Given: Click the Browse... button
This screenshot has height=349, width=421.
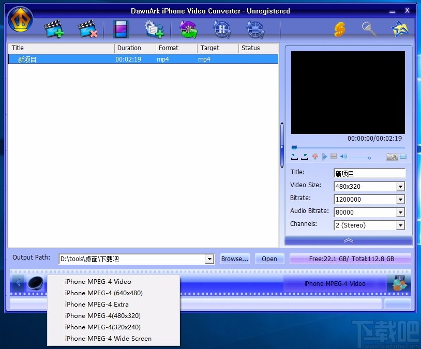Looking at the screenshot, I should coord(235,259).
